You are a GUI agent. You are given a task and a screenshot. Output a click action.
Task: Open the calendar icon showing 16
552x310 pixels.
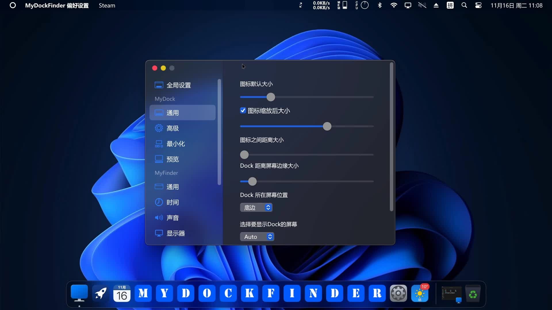[x=122, y=293]
